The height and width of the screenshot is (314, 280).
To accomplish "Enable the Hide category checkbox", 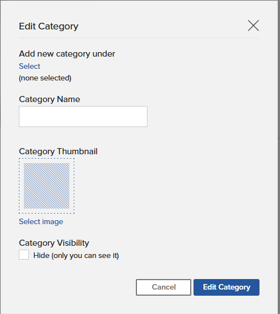I will tap(24, 255).
